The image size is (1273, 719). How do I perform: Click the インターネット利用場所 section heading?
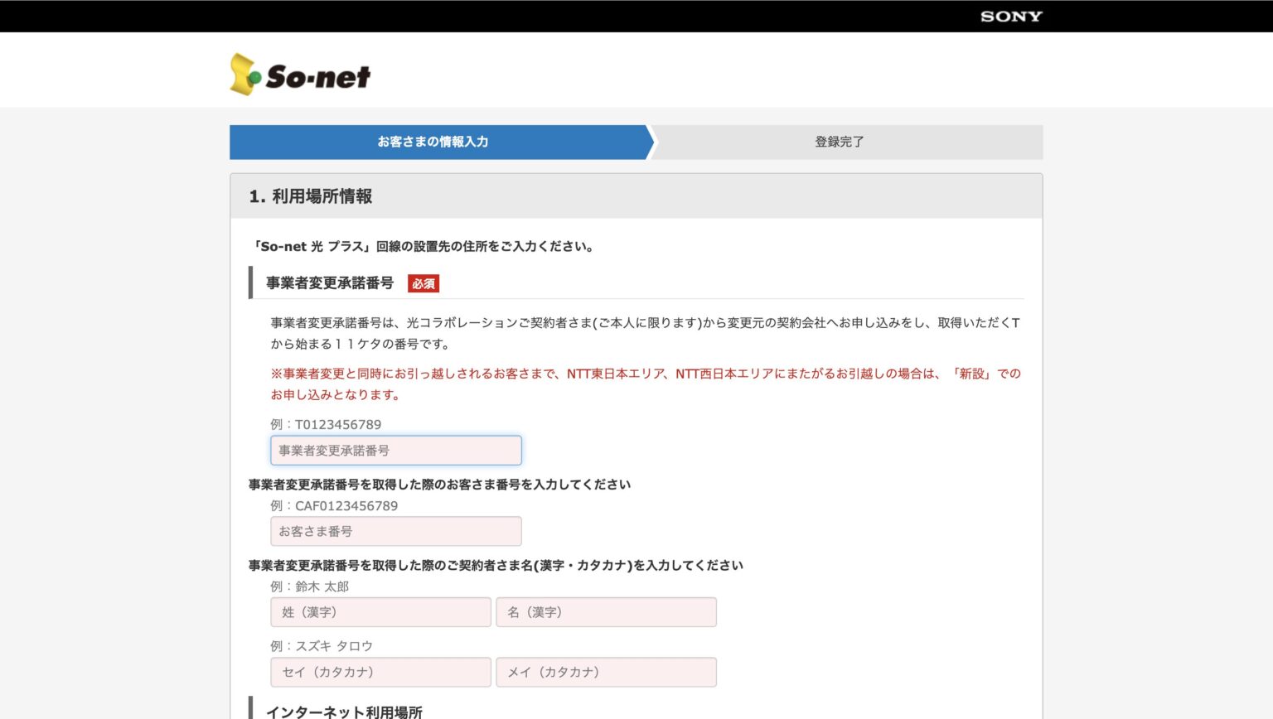coord(346,712)
